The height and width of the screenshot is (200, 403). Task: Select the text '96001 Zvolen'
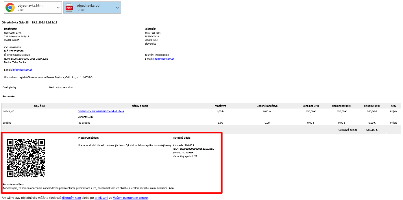point(12,40)
